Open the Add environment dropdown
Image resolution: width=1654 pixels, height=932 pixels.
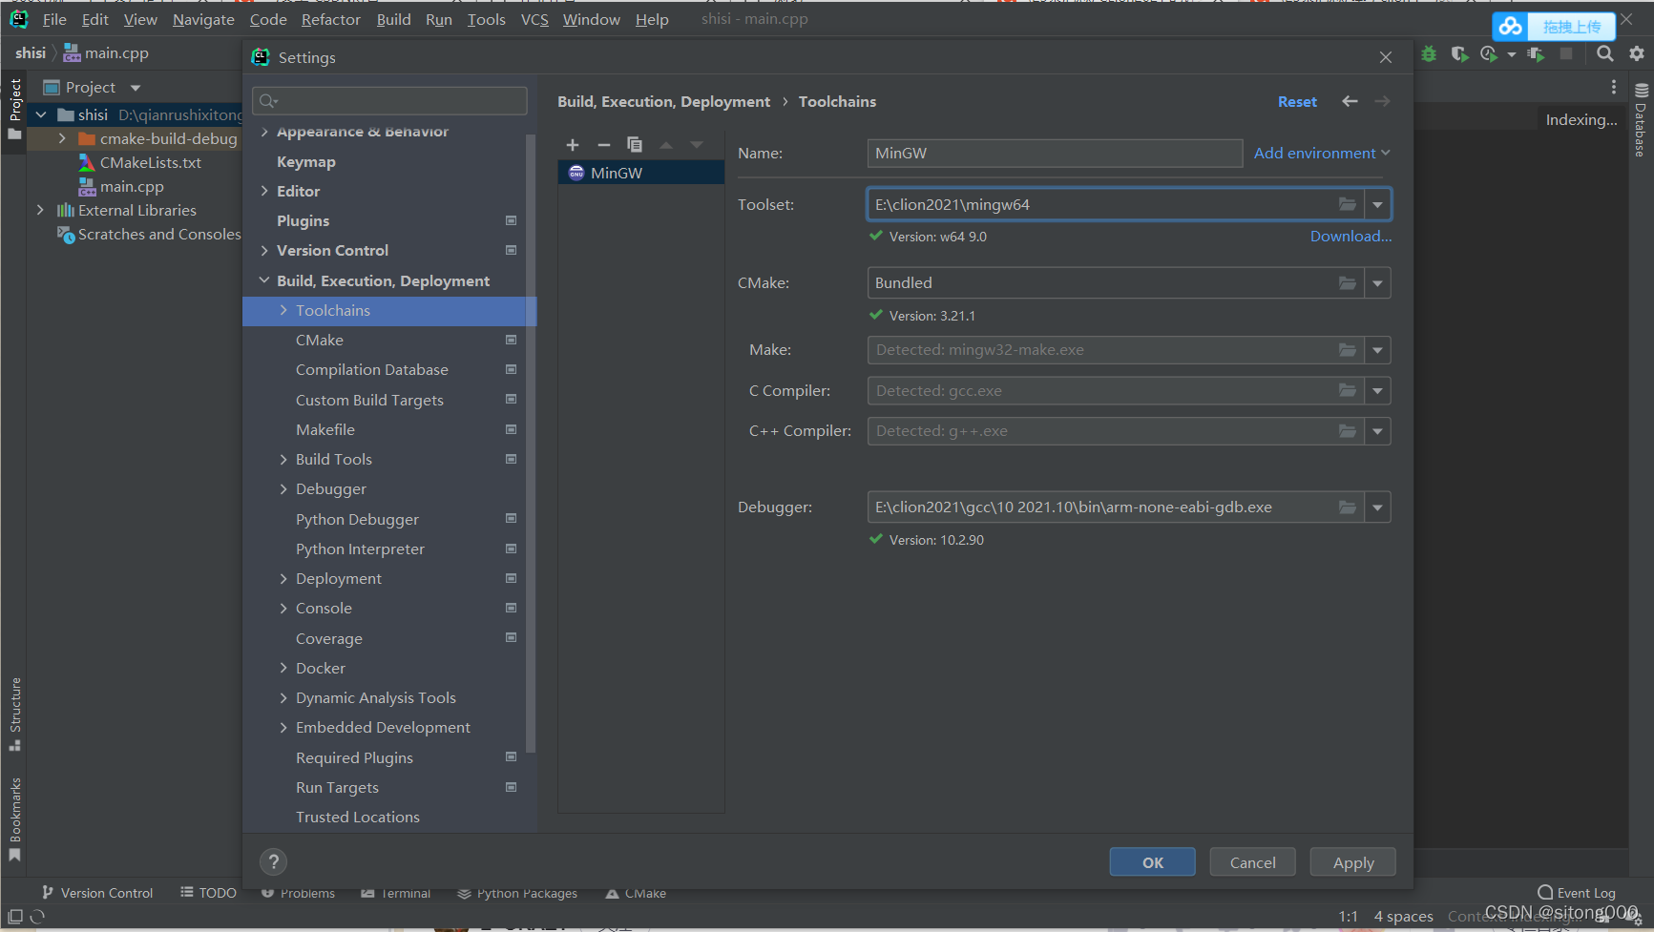point(1322,153)
